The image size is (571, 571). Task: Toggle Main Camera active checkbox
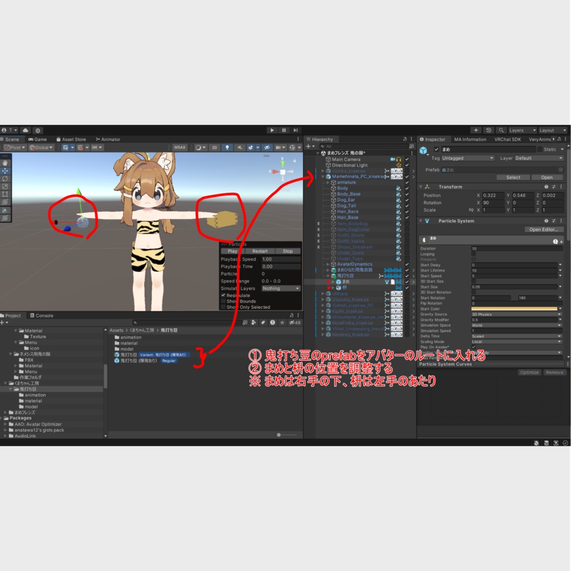click(407, 159)
